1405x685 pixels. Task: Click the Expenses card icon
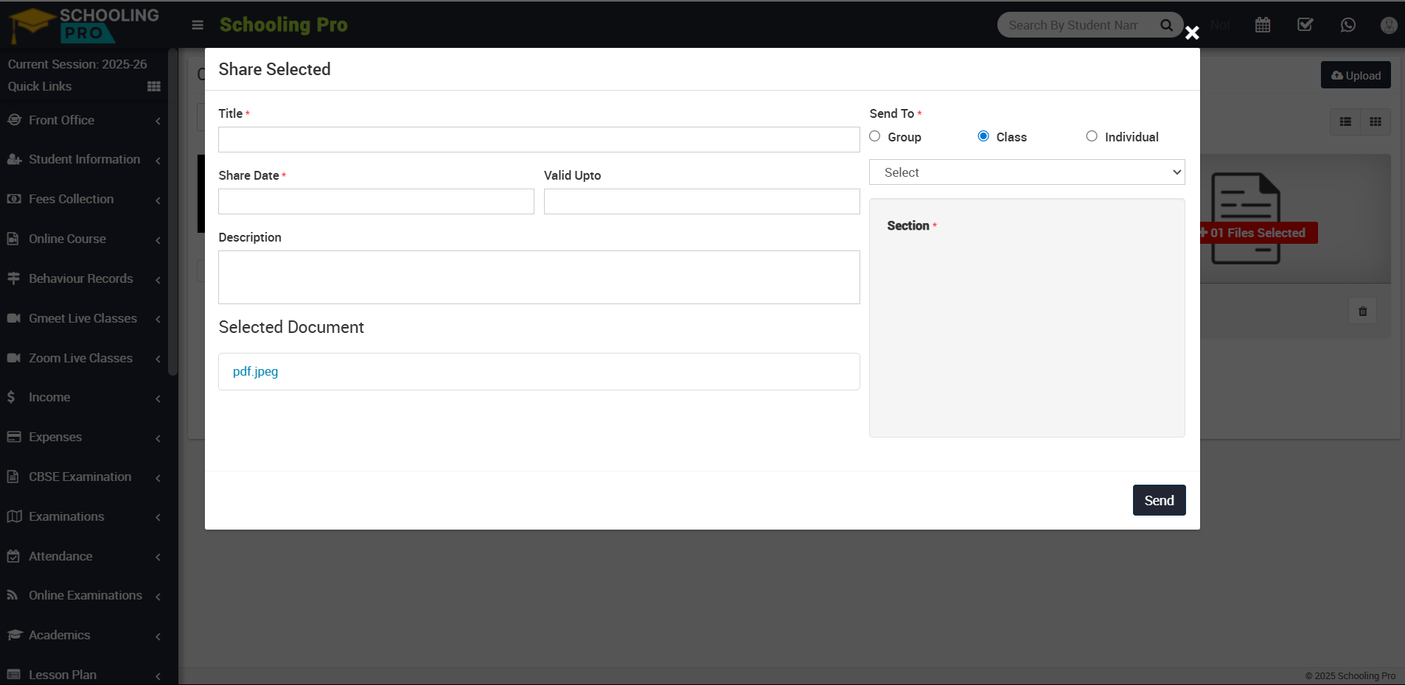pyautogui.click(x=14, y=437)
